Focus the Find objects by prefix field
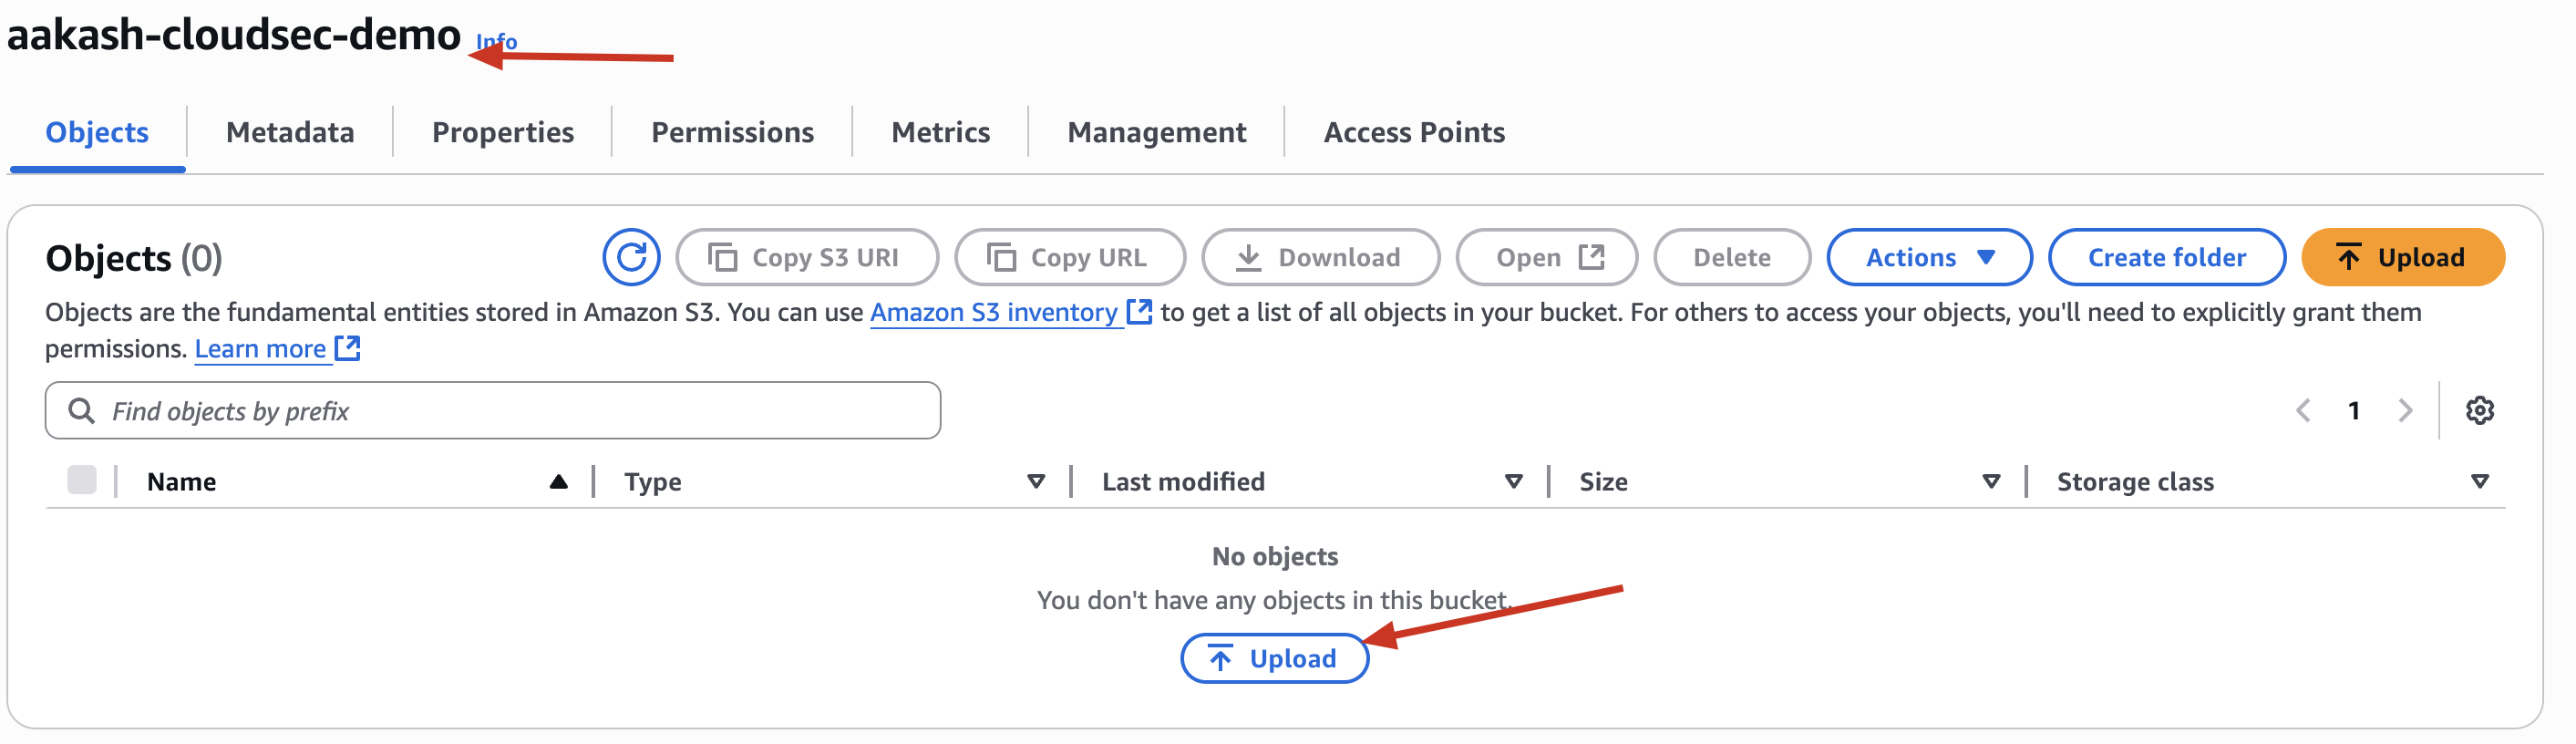This screenshot has height=744, width=2576. tap(493, 410)
